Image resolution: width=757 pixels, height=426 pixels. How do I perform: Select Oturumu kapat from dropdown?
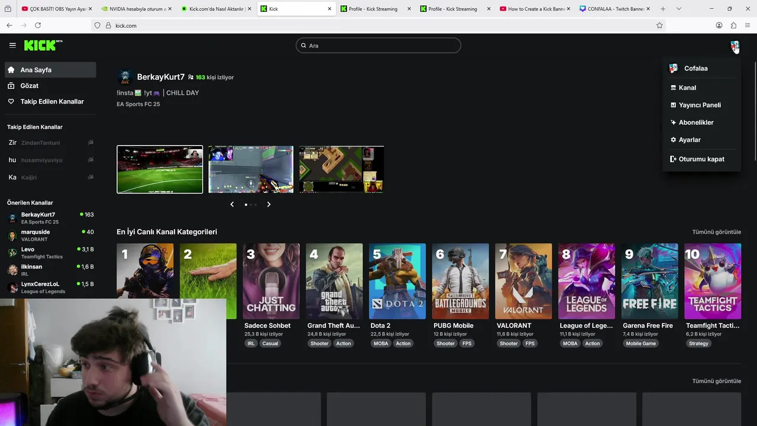[x=701, y=159]
